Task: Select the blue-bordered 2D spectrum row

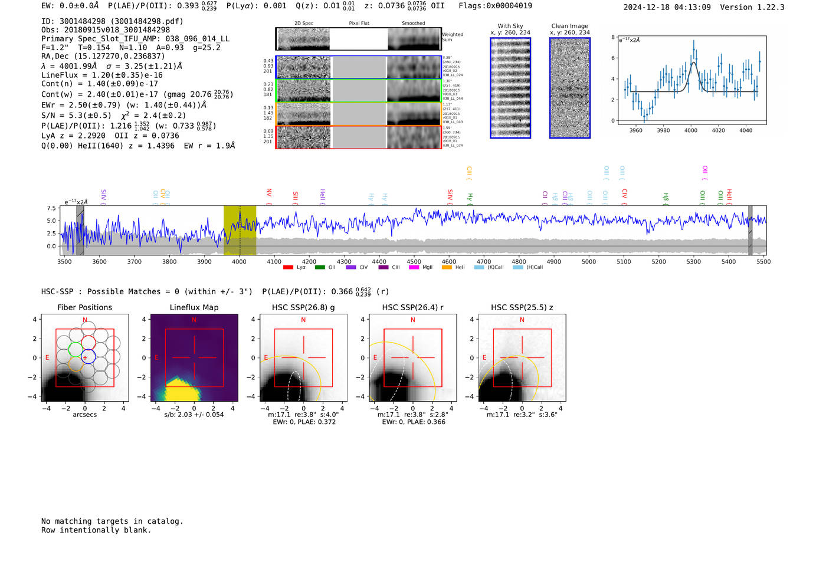Action: (x=359, y=67)
